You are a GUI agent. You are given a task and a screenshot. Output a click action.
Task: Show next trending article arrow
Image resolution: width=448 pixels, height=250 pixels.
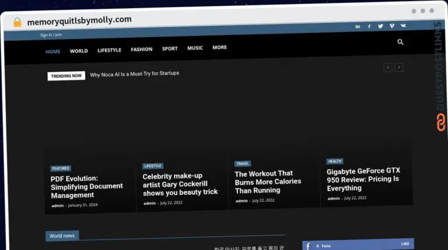click(x=399, y=68)
